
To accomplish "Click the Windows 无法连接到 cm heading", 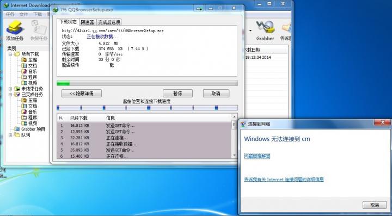I will pyautogui.click(x=277, y=139).
